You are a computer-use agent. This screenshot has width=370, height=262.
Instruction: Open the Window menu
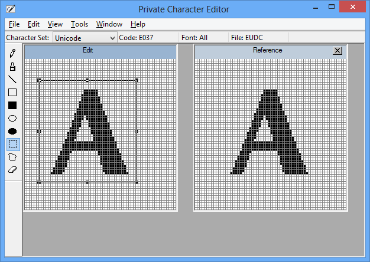point(109,24)
